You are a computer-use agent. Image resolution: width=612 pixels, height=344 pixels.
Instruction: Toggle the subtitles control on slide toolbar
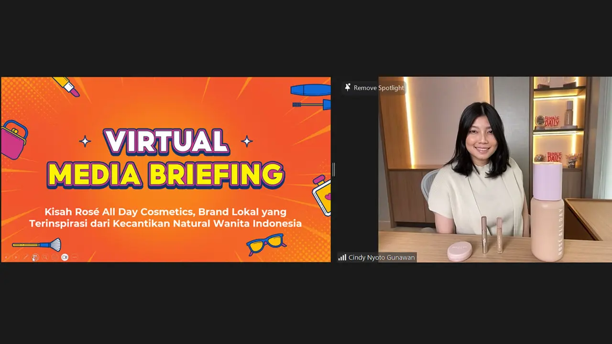coord(55,257)
